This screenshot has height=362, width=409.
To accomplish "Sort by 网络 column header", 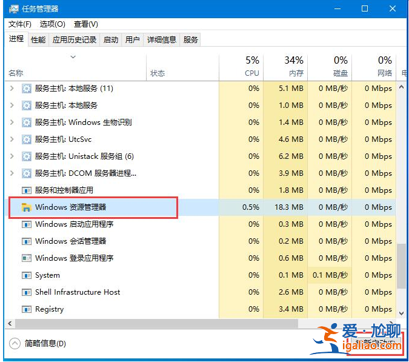I will (x=374, y=67).
